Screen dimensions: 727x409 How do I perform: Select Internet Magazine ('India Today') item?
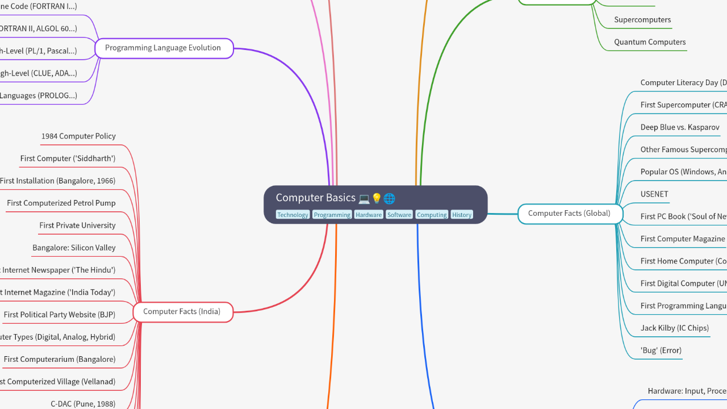tap(57, 293)
